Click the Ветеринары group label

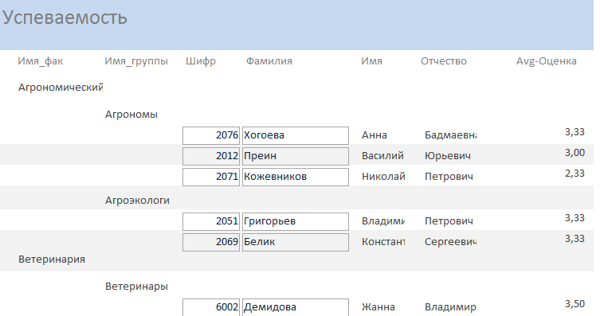(136, 287)
